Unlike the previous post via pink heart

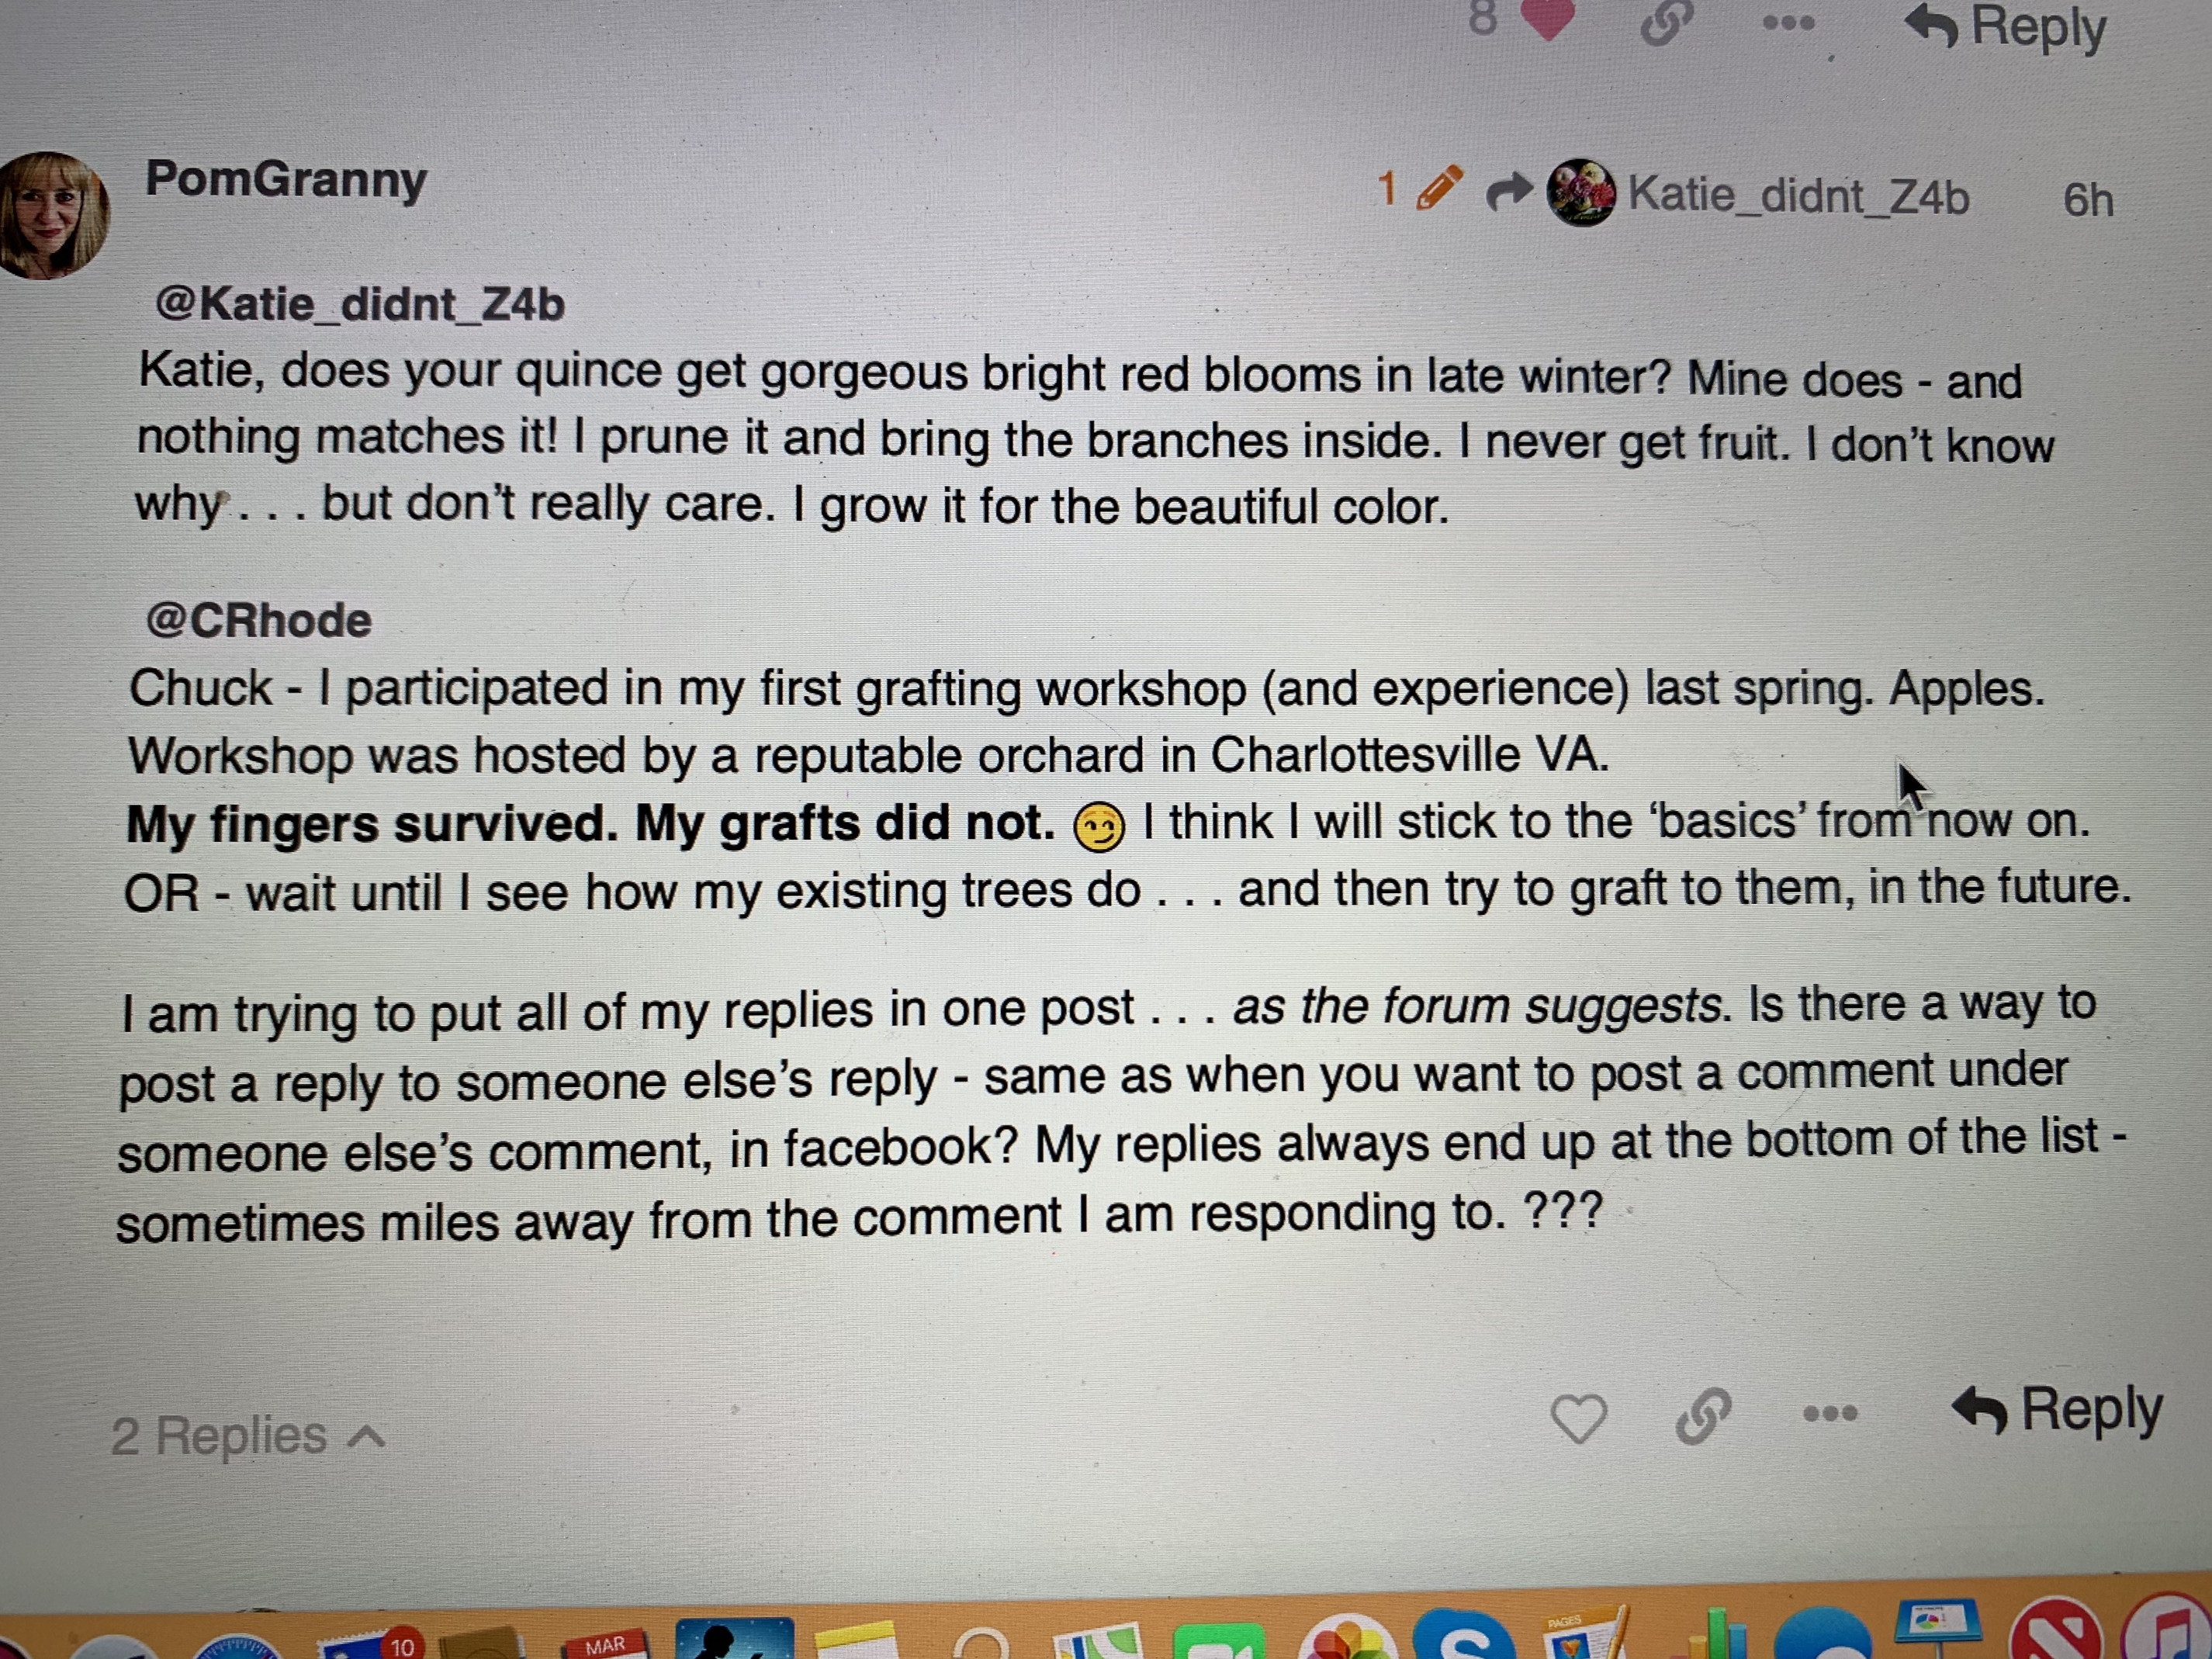pos(1547,20)
